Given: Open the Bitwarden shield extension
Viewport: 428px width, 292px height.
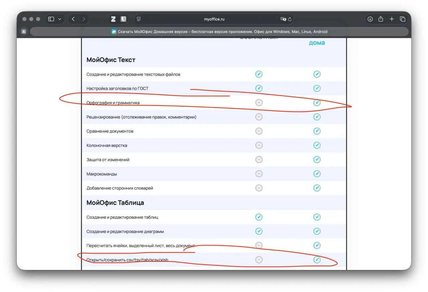Looking at the screenshot, I should [123, 19].
